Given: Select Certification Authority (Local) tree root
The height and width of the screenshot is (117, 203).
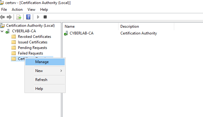Looking at the screenshot, I should click(x=30, y=26).
